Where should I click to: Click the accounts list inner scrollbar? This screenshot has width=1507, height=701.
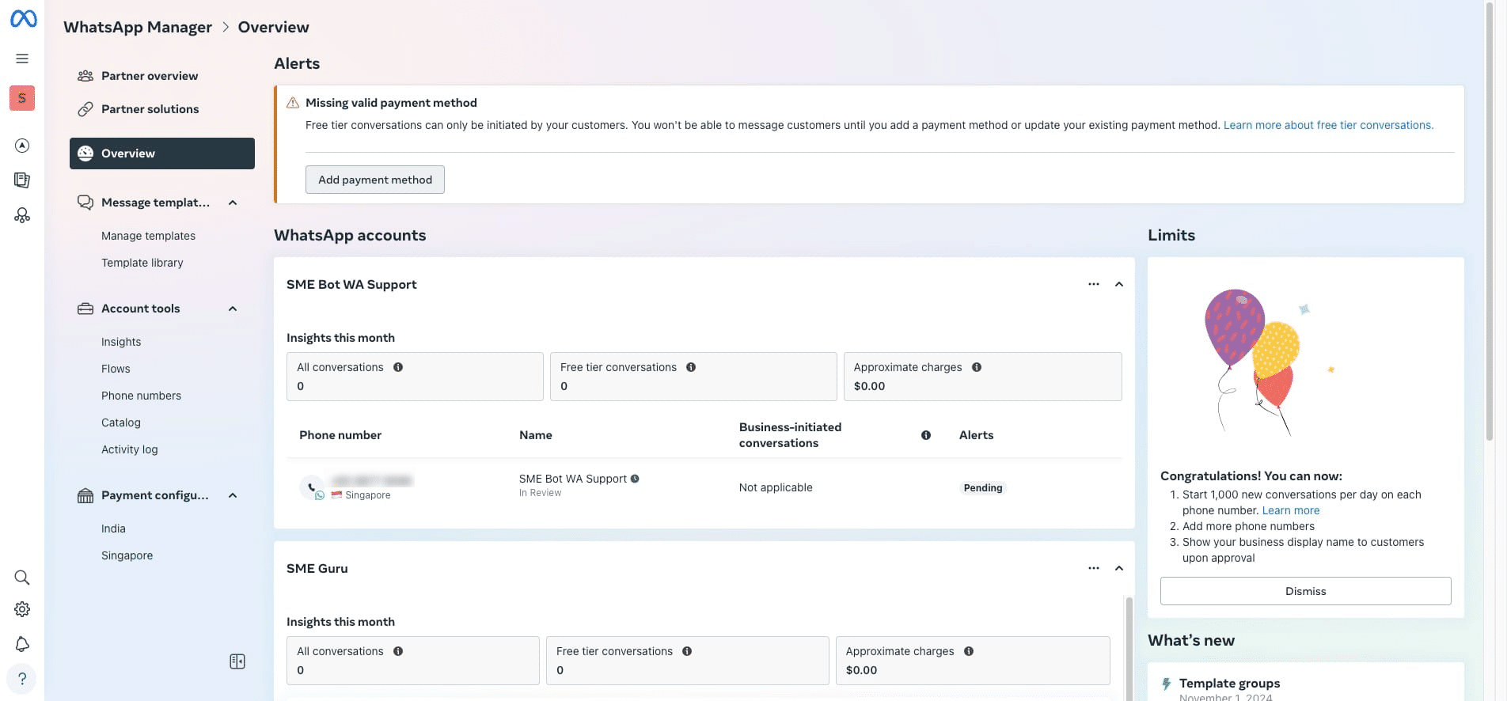tap(1129, 649)
